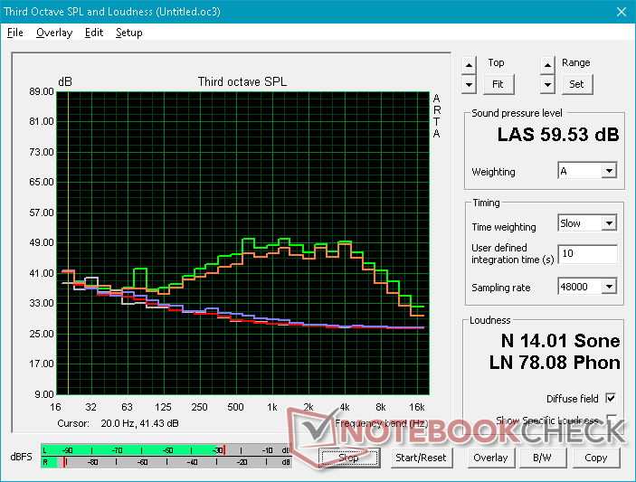Screen dimensions: 636x482
Task: Click the dBFS label
Action: tap(21, 457)
